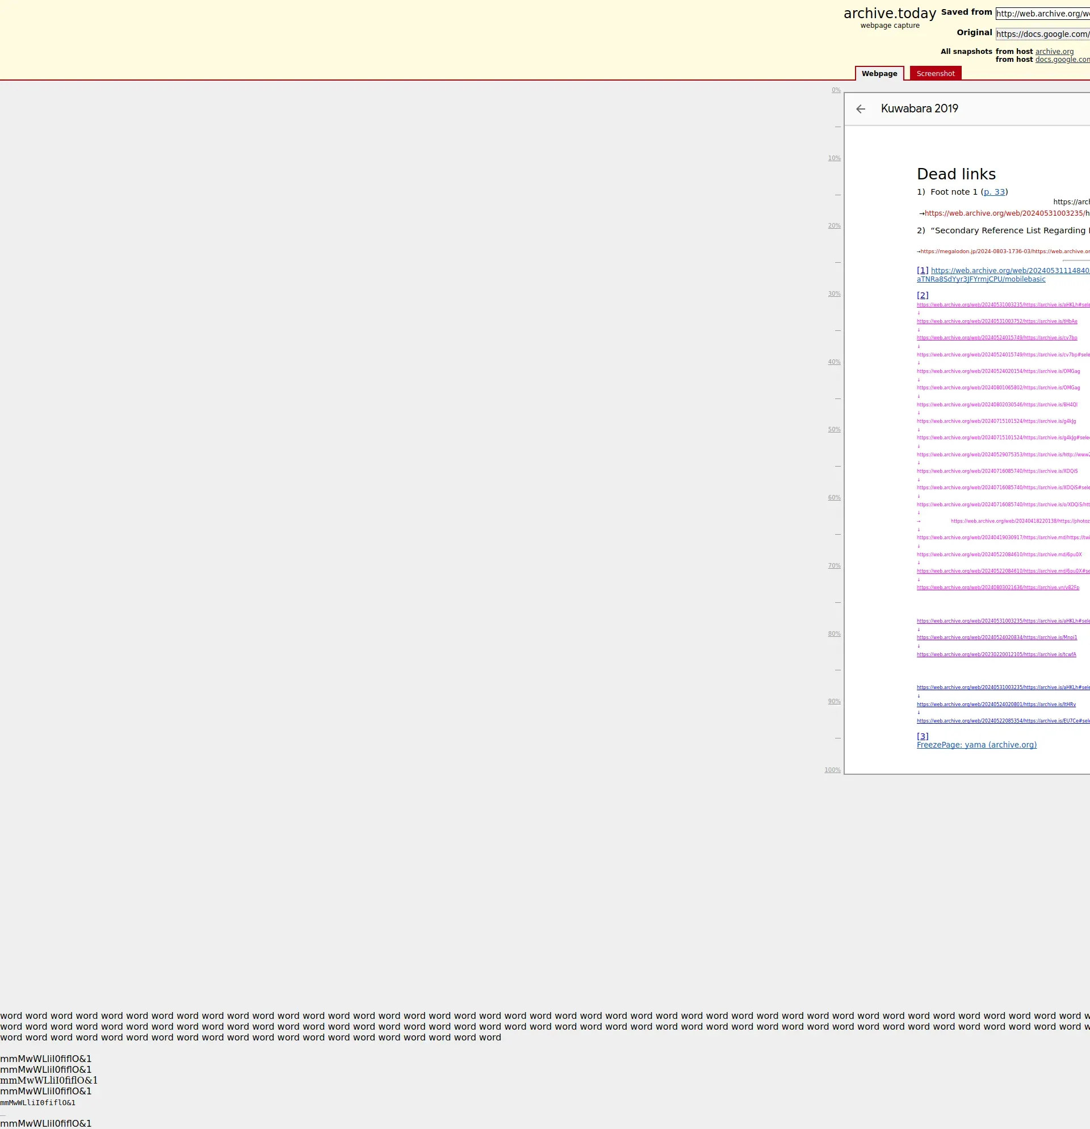1090x1129 pixels.
Task: Switch to the Screenshot tab
Action: pyautogui.click(x=935, y=74)
